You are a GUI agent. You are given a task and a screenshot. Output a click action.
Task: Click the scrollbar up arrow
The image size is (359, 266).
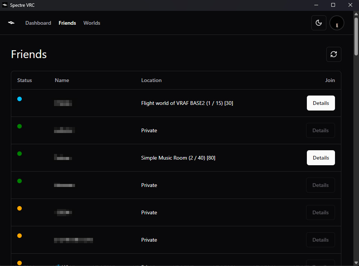click(x=356, y=14)
